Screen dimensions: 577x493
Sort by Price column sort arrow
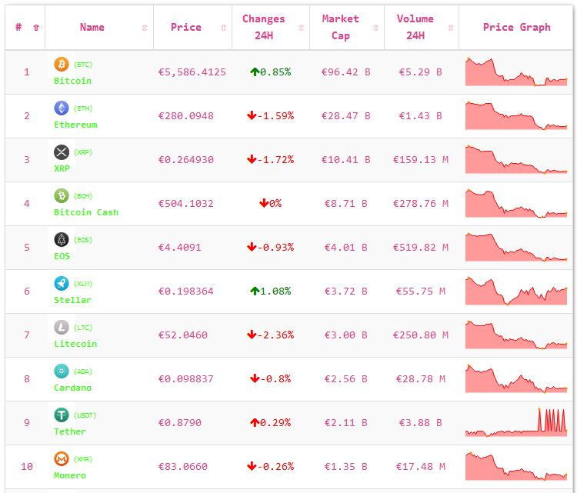223,28
